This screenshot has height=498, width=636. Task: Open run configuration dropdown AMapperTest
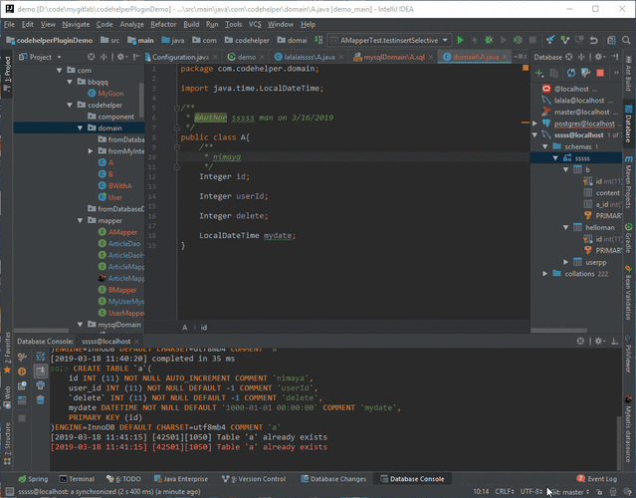pos(388,40)
